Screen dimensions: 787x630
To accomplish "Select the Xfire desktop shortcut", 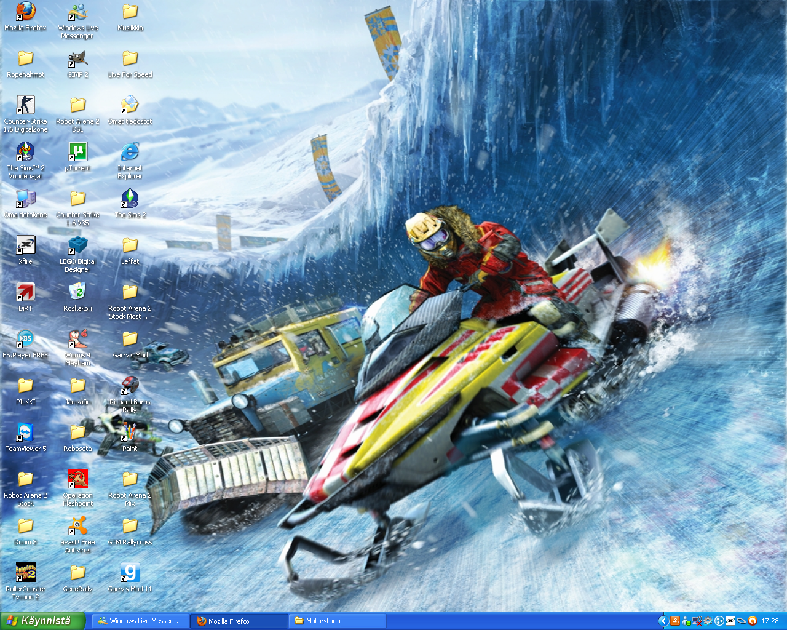I will (25, 245).
